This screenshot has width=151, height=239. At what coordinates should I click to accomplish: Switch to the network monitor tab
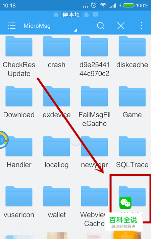[x=95, y=15]
